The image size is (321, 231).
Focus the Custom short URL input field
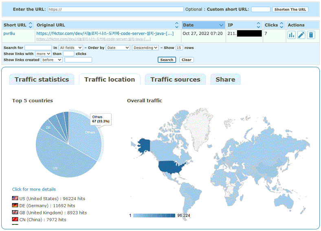261,9
